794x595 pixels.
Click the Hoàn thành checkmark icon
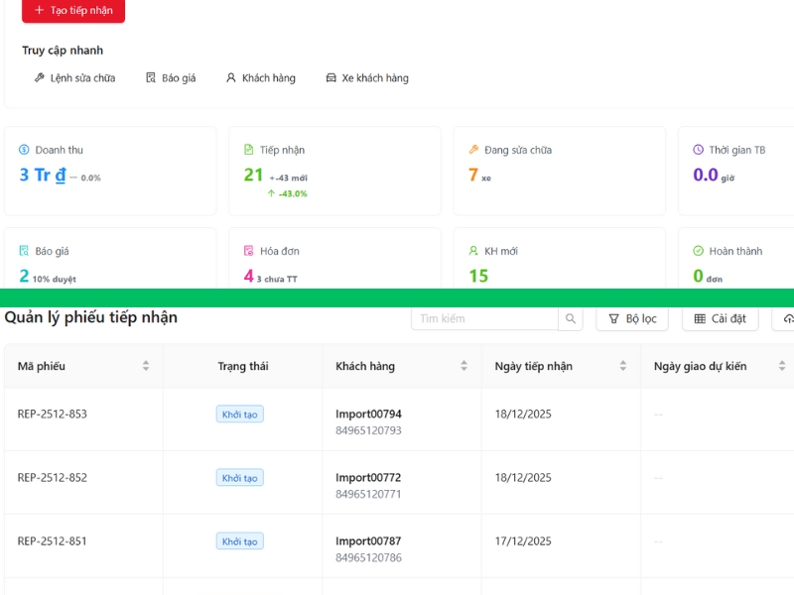click(699, 251)
